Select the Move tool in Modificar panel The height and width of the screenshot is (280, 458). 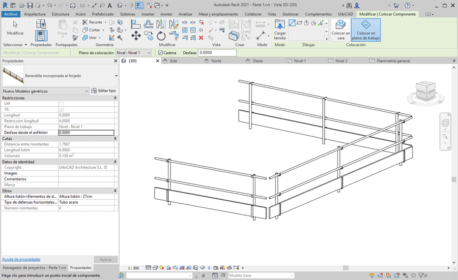pos(136,36)
